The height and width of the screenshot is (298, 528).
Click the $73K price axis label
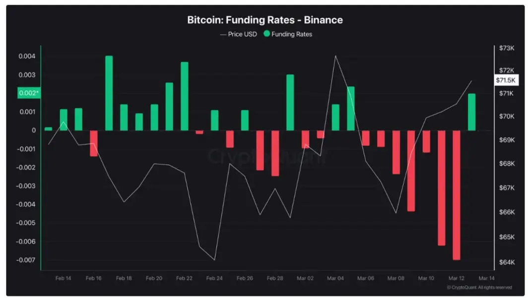[507, 48]
